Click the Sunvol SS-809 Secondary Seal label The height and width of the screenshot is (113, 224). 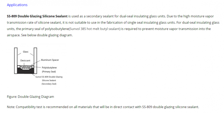point(49,80)
